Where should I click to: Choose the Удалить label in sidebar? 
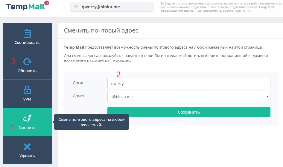(x=27, y=156)
